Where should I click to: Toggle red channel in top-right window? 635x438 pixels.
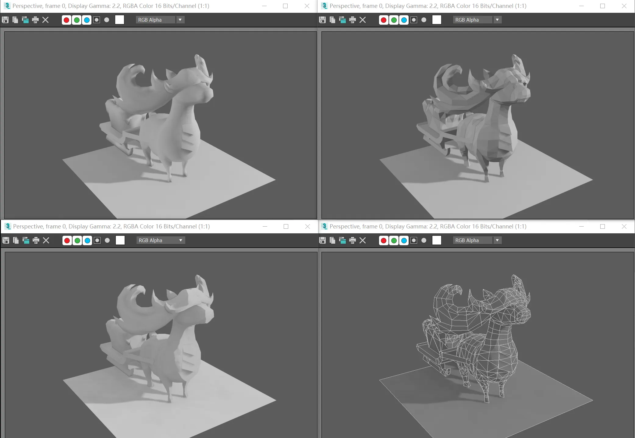[384, 20]
